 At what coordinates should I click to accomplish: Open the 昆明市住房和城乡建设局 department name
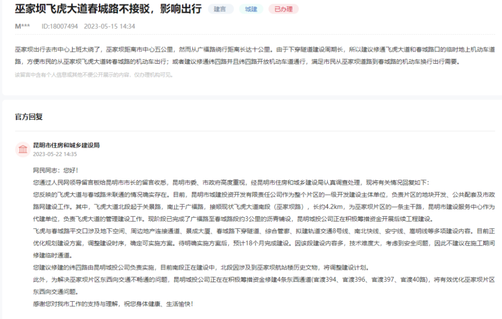coord(66,145)
